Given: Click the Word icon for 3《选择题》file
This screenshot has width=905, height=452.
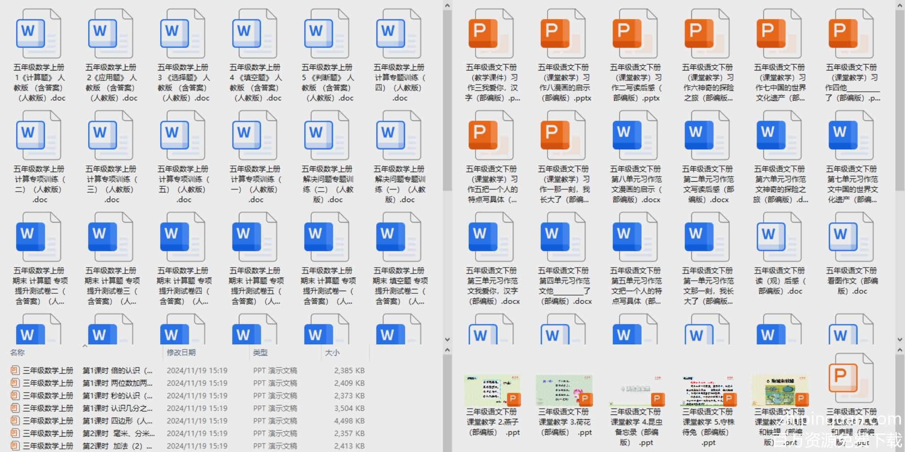Looking at the screenshot, I should click(182, 34).
